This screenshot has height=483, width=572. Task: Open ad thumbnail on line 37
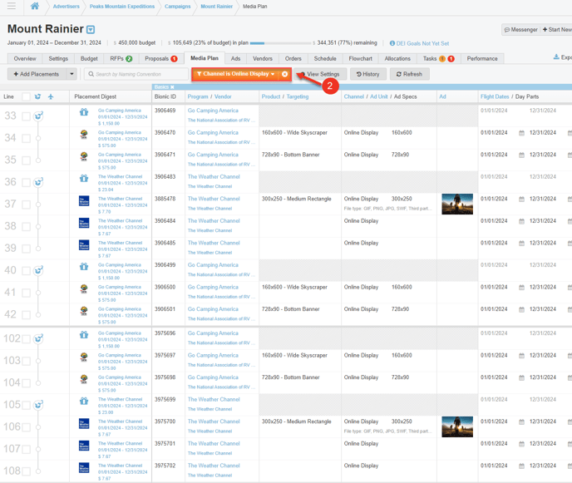(457, 204)
